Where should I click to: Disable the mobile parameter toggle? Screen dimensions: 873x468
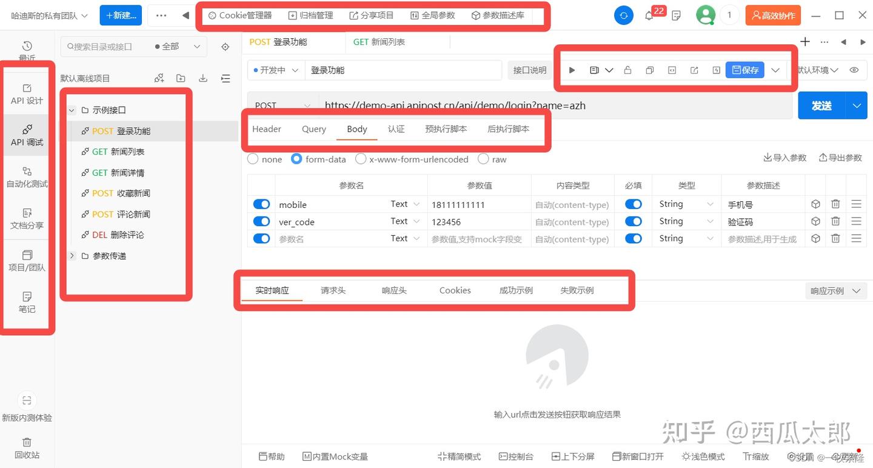(261, 204)
